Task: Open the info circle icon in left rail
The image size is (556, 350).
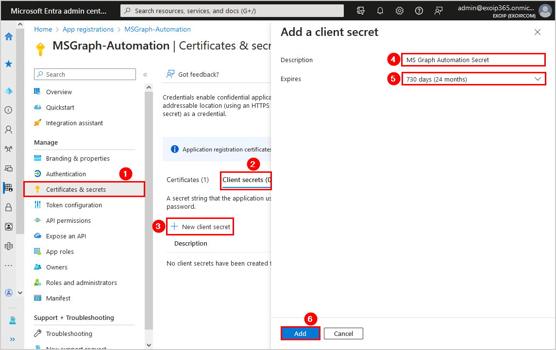Action: (x=9, y=110)
